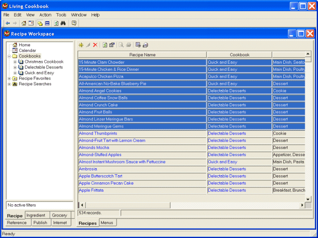Click the vertical scrollbar up arrow
The width and height of the screenshot is (318, 238).
pos(308,54)
